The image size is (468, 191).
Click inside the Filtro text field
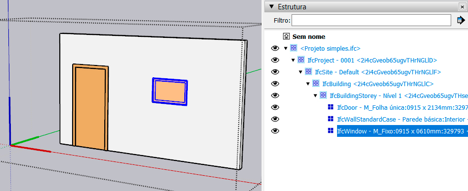pos(371,21)
